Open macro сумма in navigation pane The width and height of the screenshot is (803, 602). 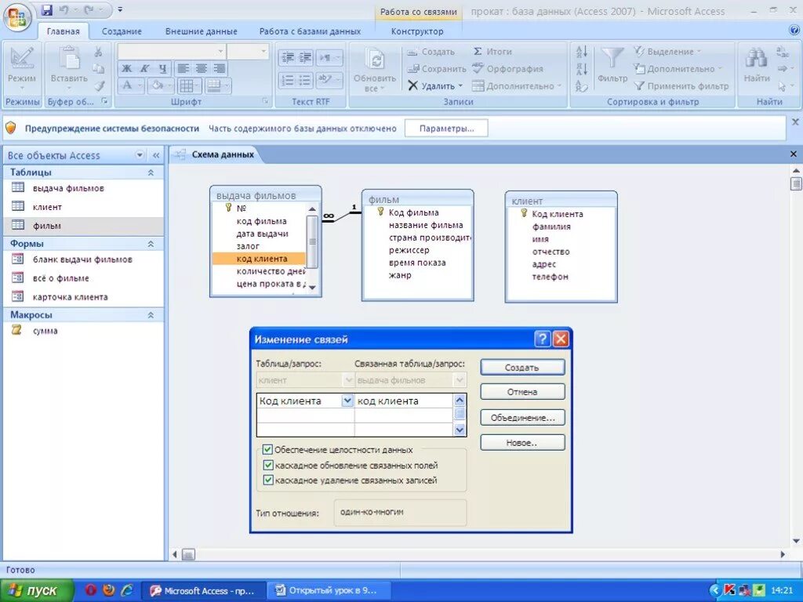pos(45,331)
